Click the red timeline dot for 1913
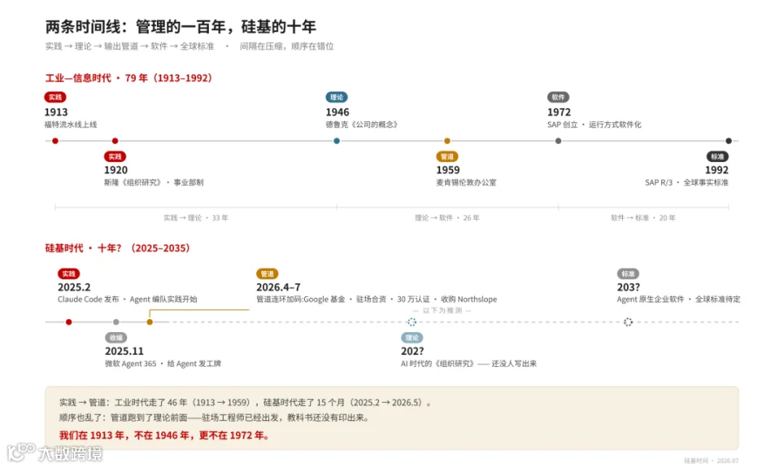The width and height of the screenshot is (784, 468). click(x=55, y=141)
